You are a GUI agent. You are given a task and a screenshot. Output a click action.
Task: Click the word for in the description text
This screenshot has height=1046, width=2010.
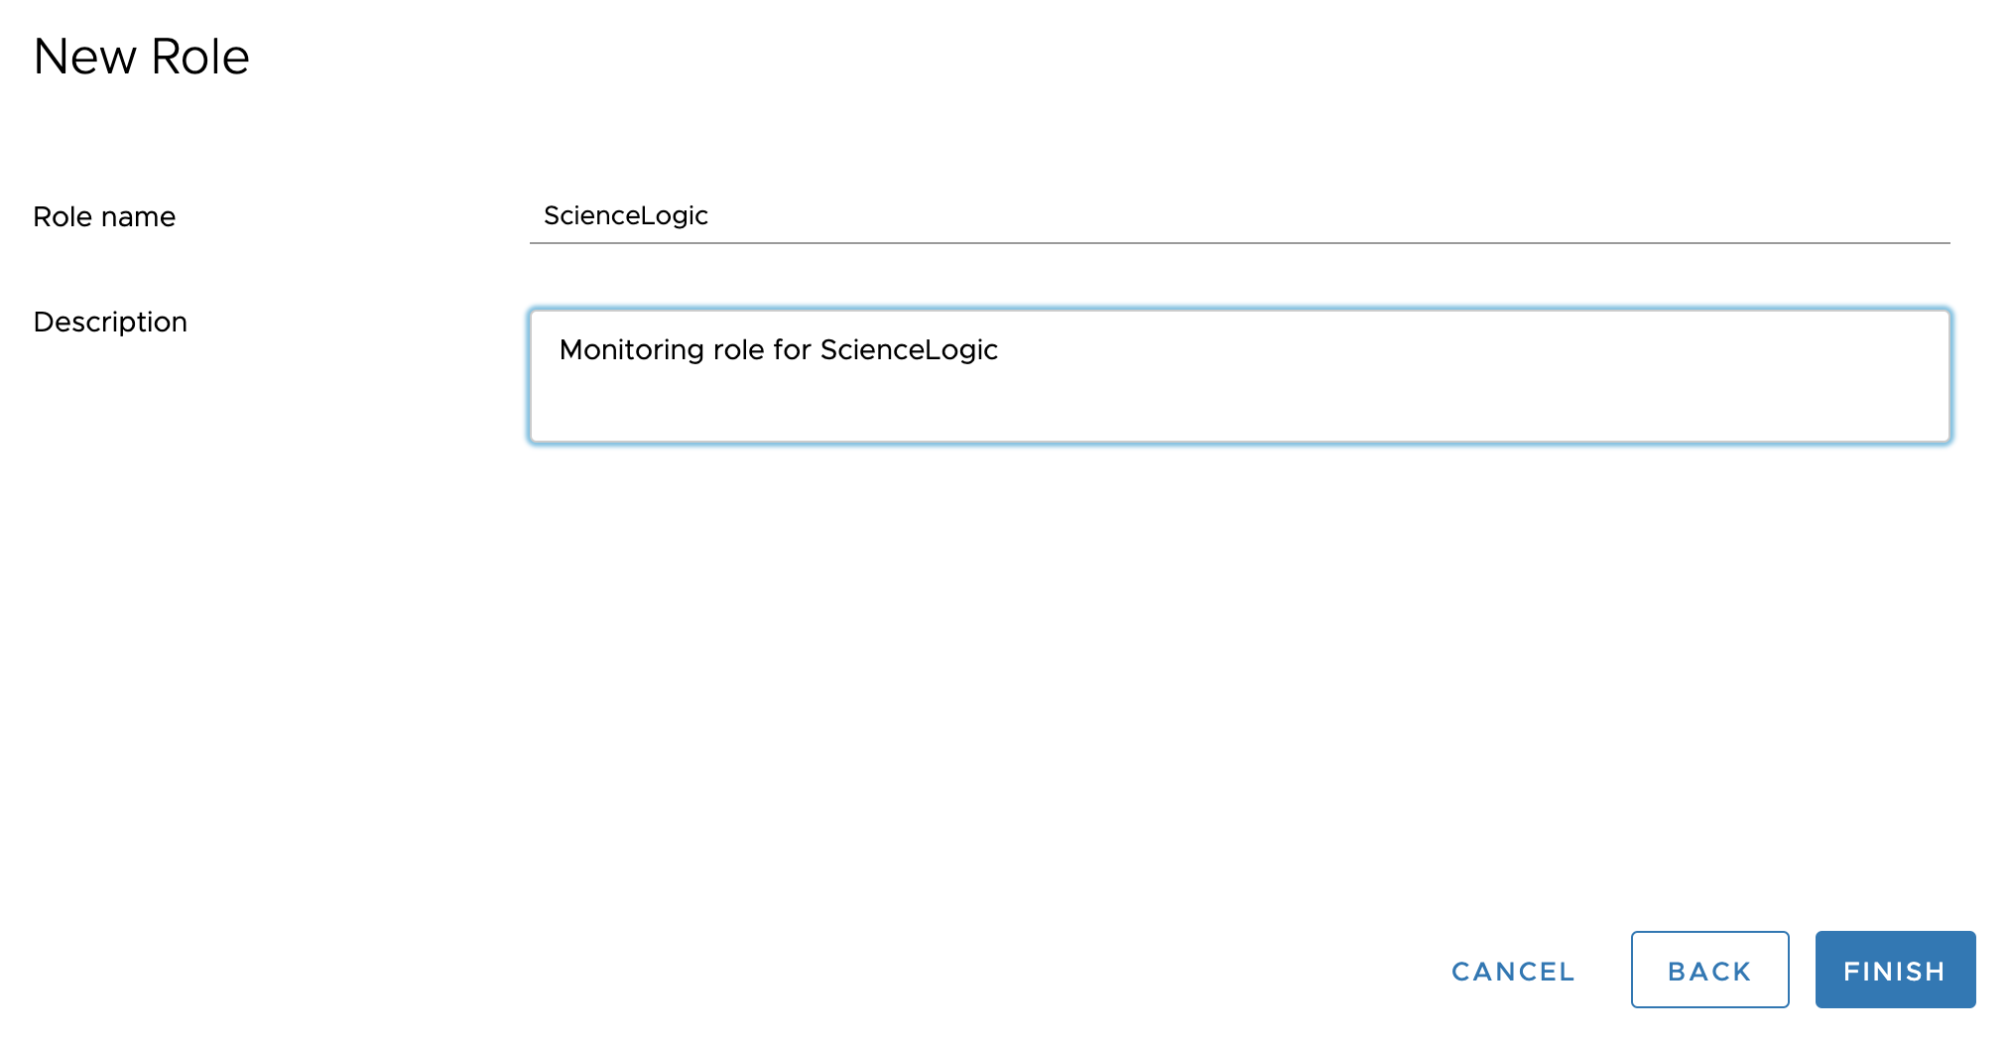[x=792, y=350]
